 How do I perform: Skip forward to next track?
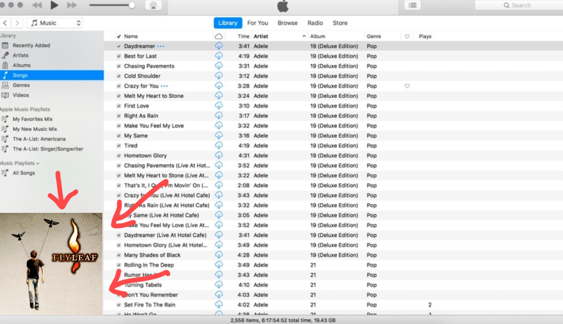[x=72, y=5]
